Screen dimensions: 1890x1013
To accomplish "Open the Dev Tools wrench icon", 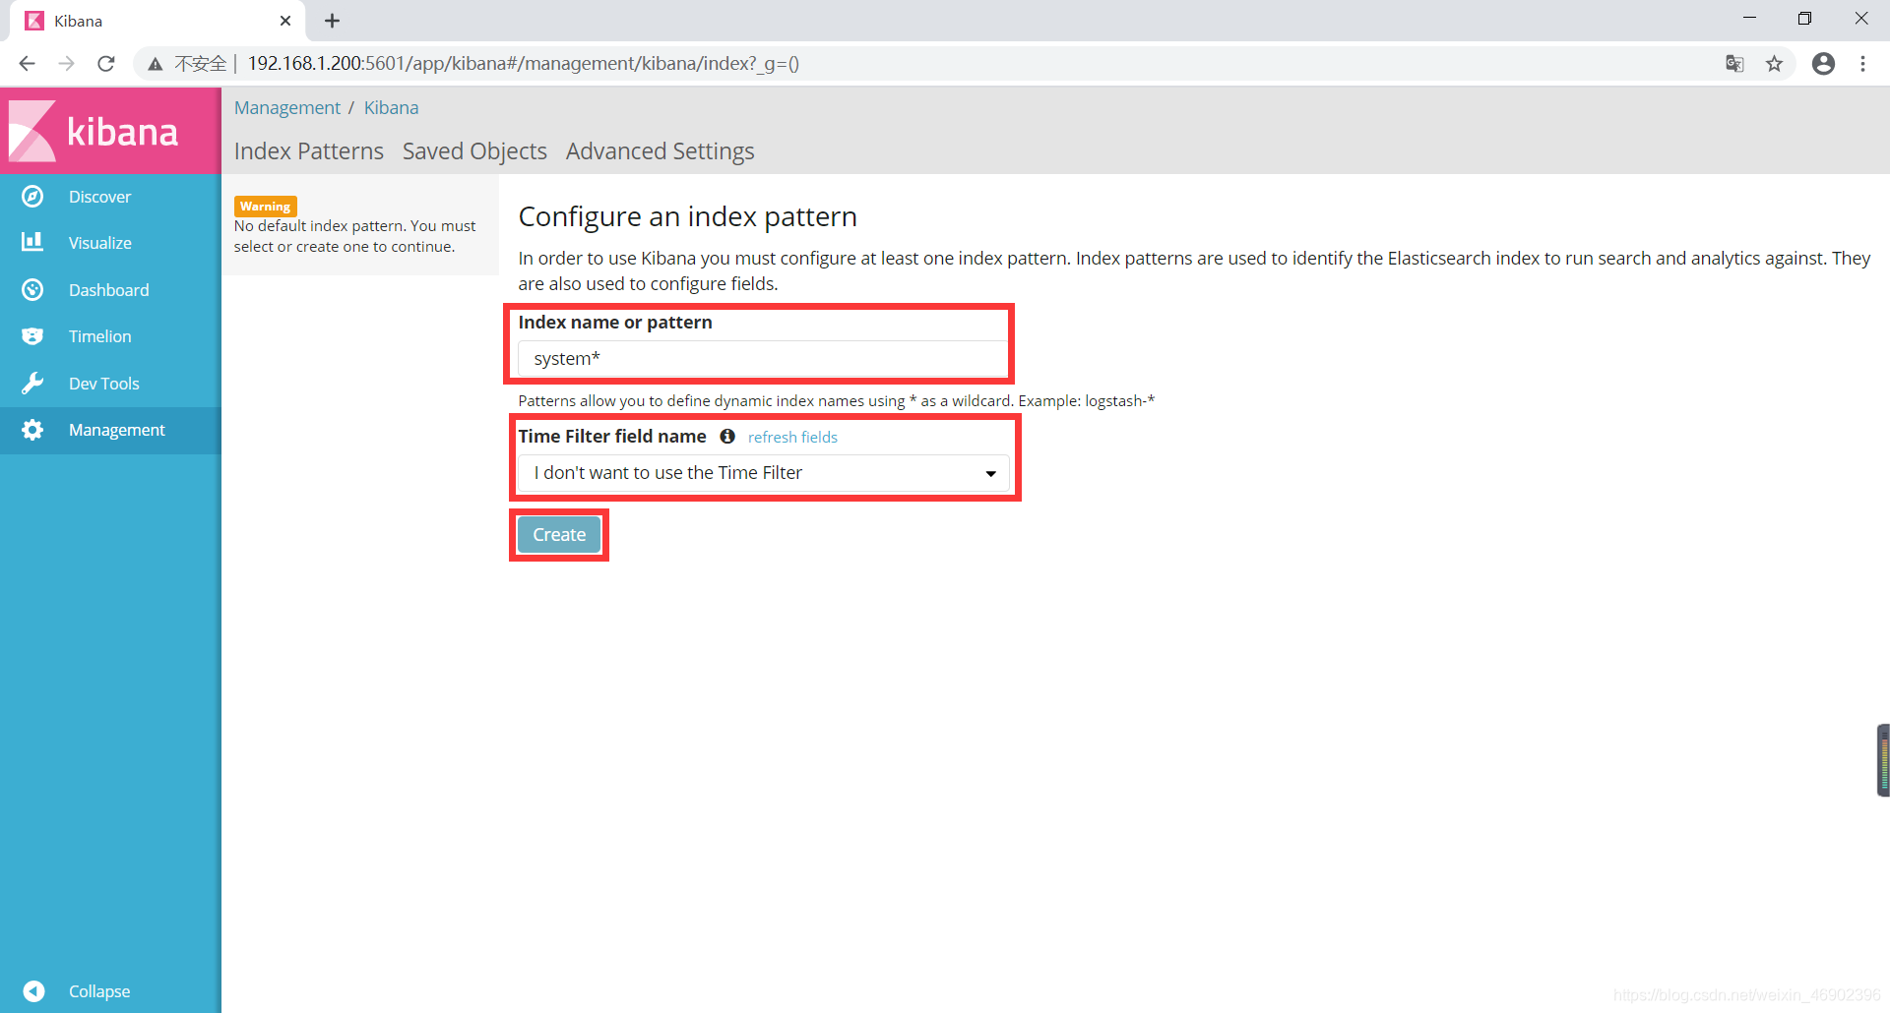I will pos(32,383).
